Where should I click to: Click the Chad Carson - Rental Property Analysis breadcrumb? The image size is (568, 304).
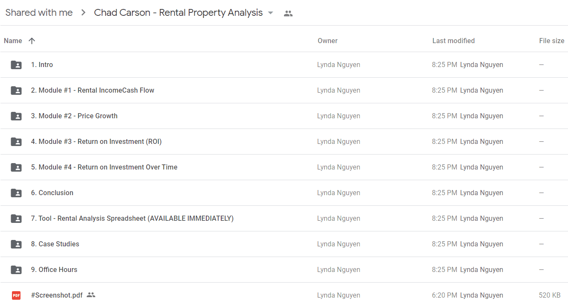[178, 13]
